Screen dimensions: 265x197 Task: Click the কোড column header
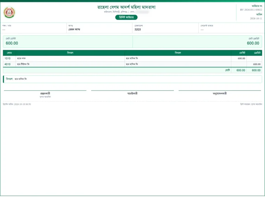(x=9, y=53)
